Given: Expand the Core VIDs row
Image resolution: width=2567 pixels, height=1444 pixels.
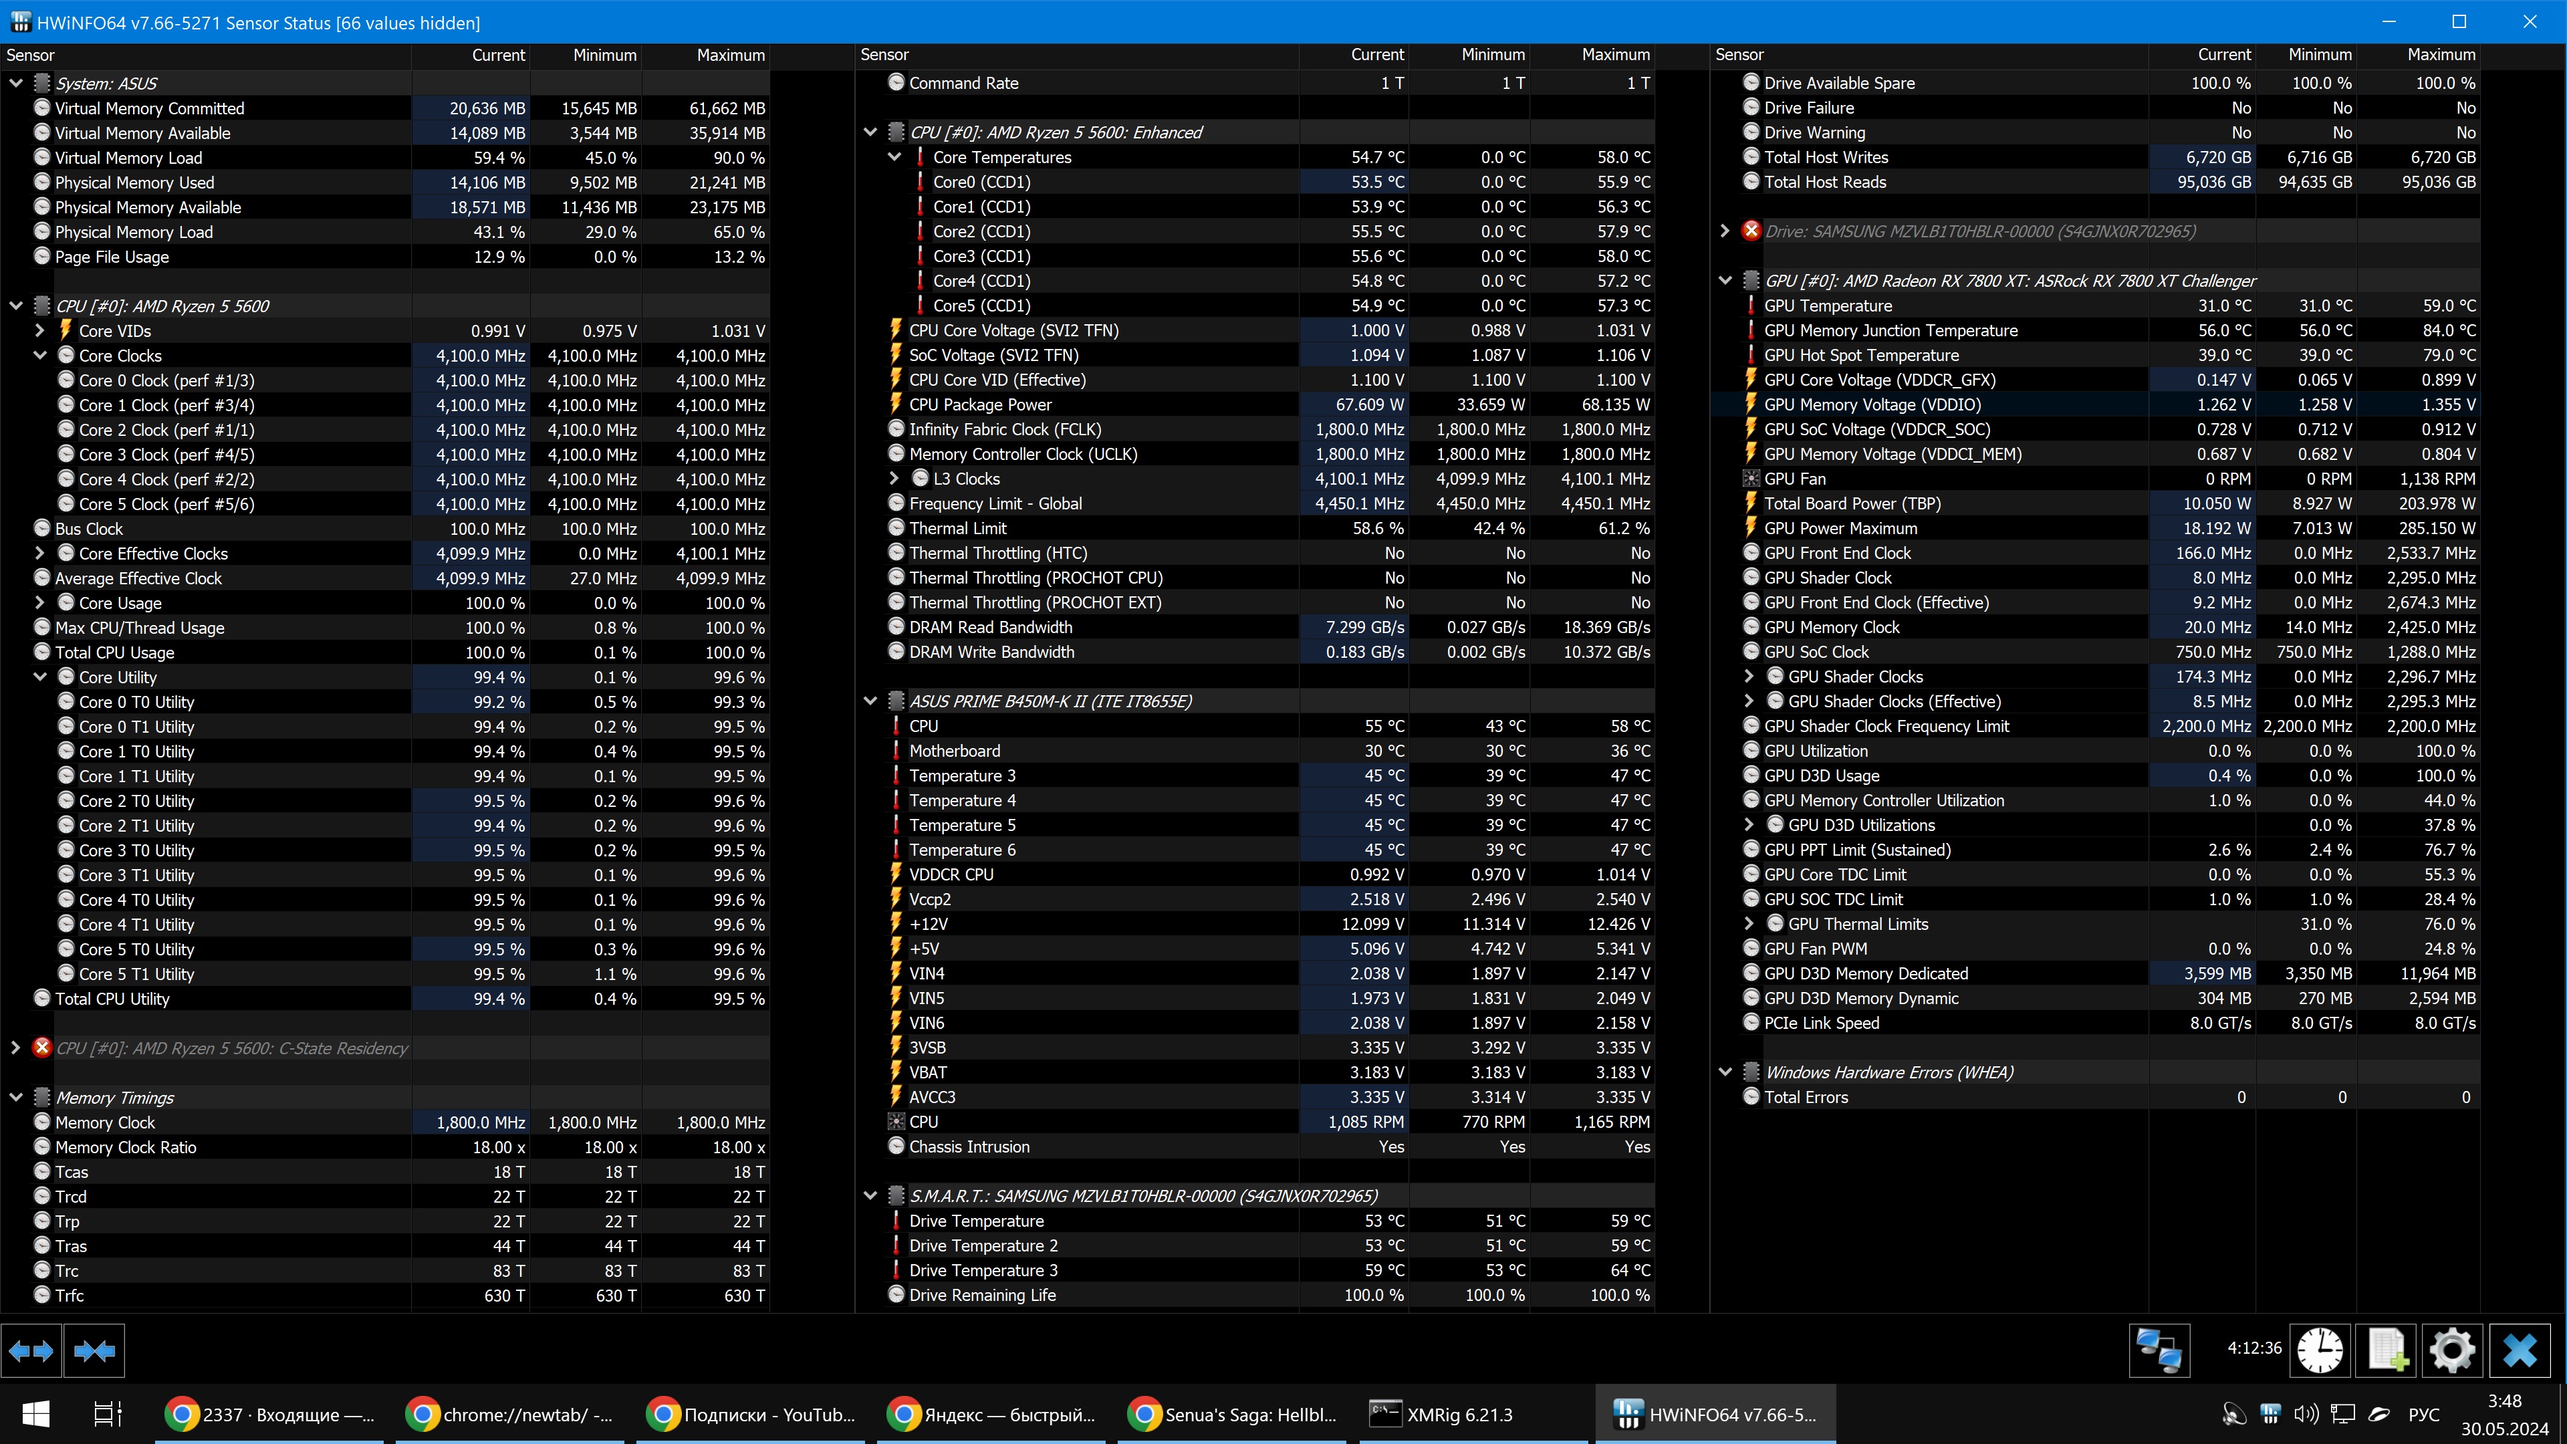Looking at the screenshot, I should [x=40, y=331].
